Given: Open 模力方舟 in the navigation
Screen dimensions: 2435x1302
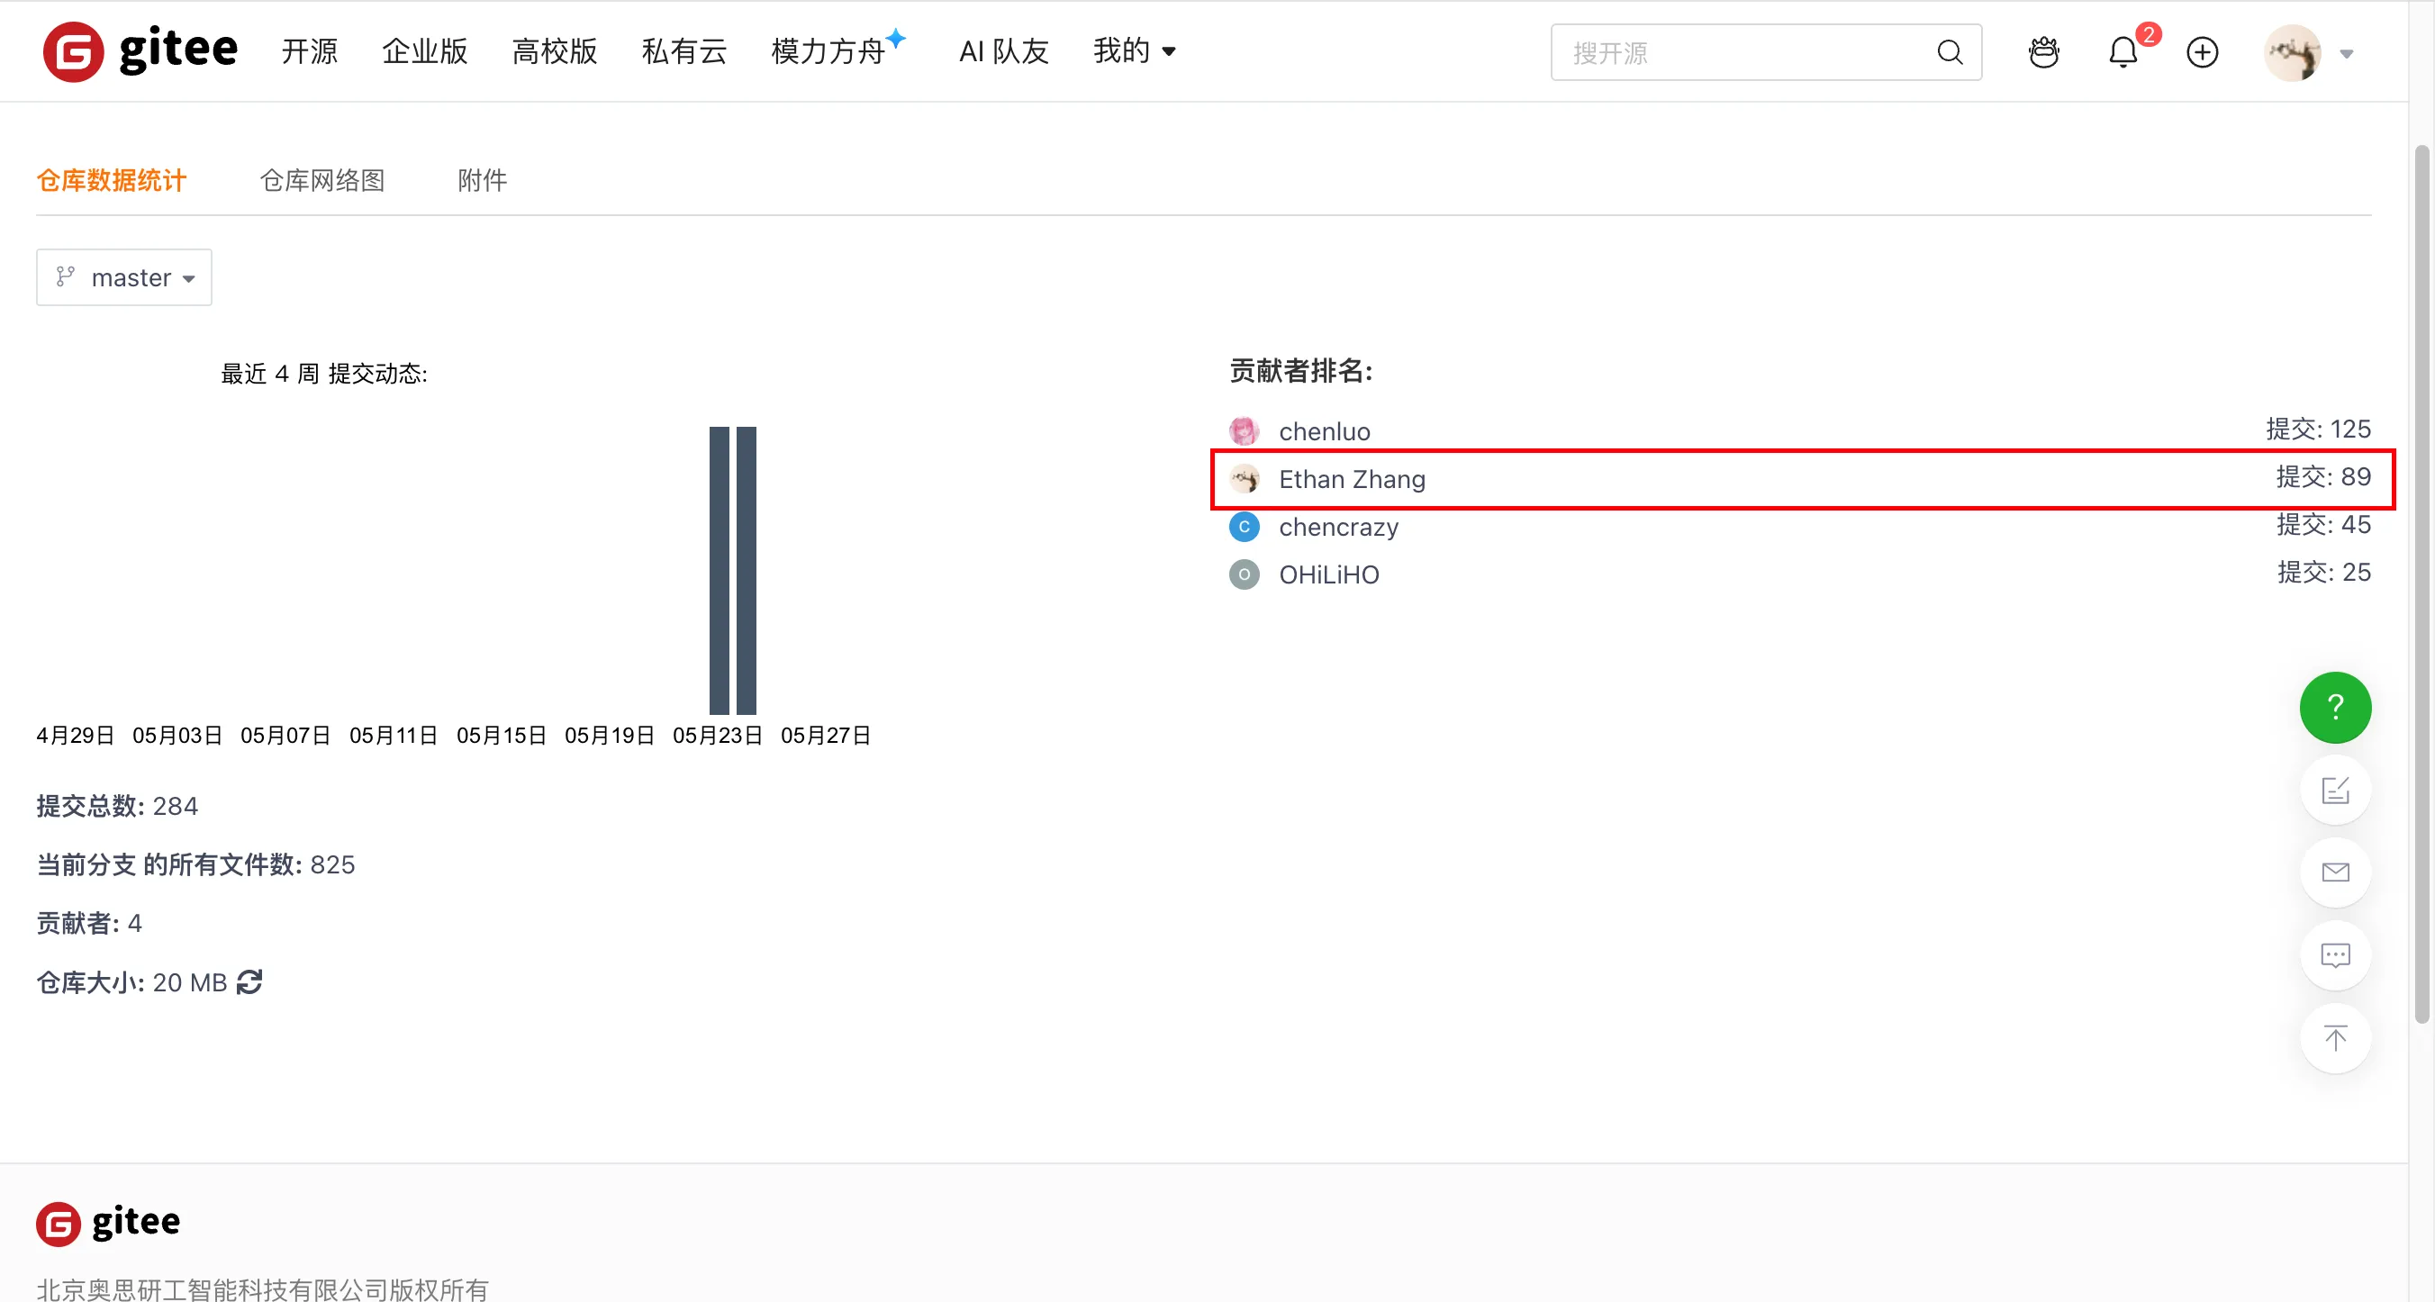Looking at the screenshot, I should [827, 51].
